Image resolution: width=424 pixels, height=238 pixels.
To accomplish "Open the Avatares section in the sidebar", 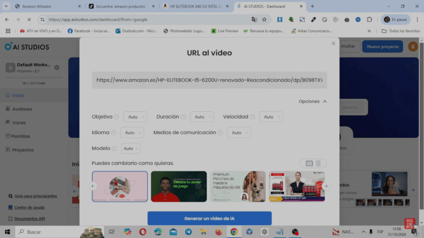I will point(19,109).
